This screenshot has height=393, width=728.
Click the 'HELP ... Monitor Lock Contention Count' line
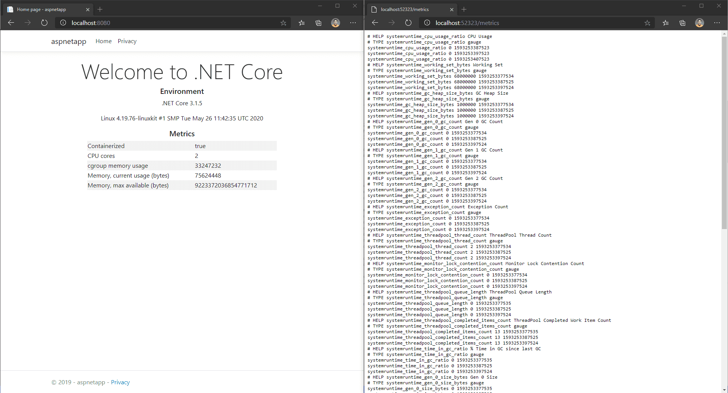(475, 264)
